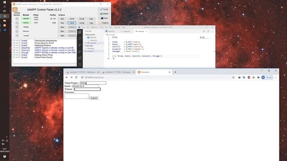Start the FileZilla module in XAMPP
Viewport: 287px width, 161px height.
point(62,27)
